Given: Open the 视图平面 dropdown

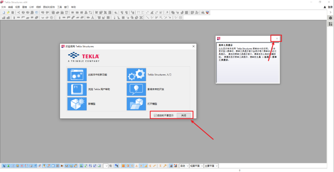Looking at the screenshot, I should [196, 166].
